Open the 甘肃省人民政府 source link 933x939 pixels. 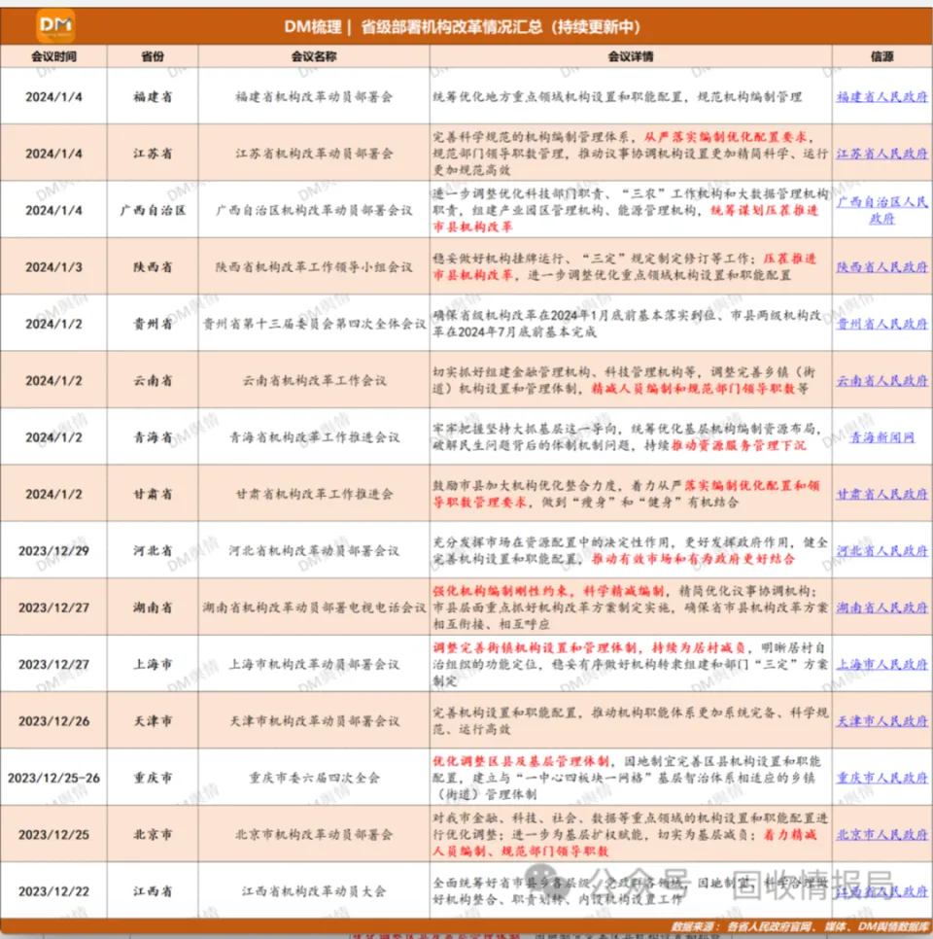pyautogui.click(x=881, y=494)
